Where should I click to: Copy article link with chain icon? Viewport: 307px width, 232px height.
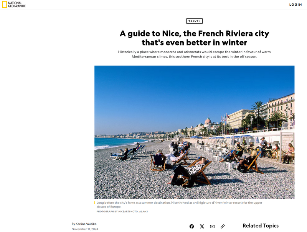(223, 226)
